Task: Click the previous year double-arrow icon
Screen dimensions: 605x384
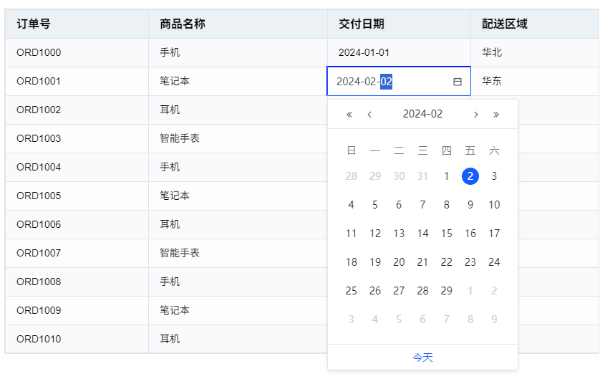Action: [x=349, y=115]
